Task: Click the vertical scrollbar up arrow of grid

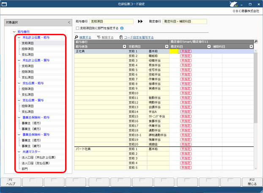Action: (256, 51)
